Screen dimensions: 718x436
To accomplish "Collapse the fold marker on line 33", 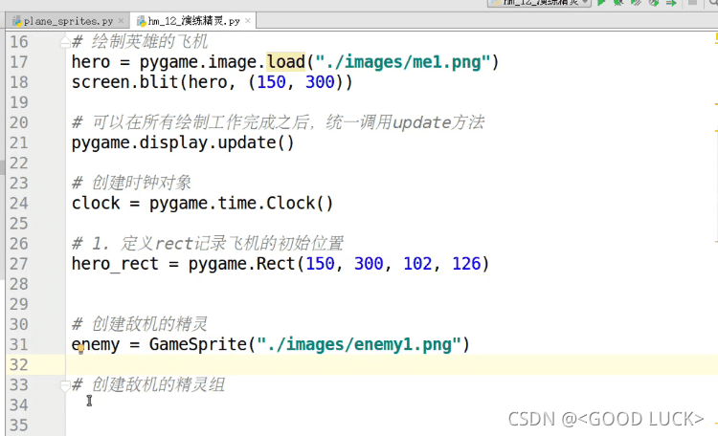I will (x=65, y=386).
